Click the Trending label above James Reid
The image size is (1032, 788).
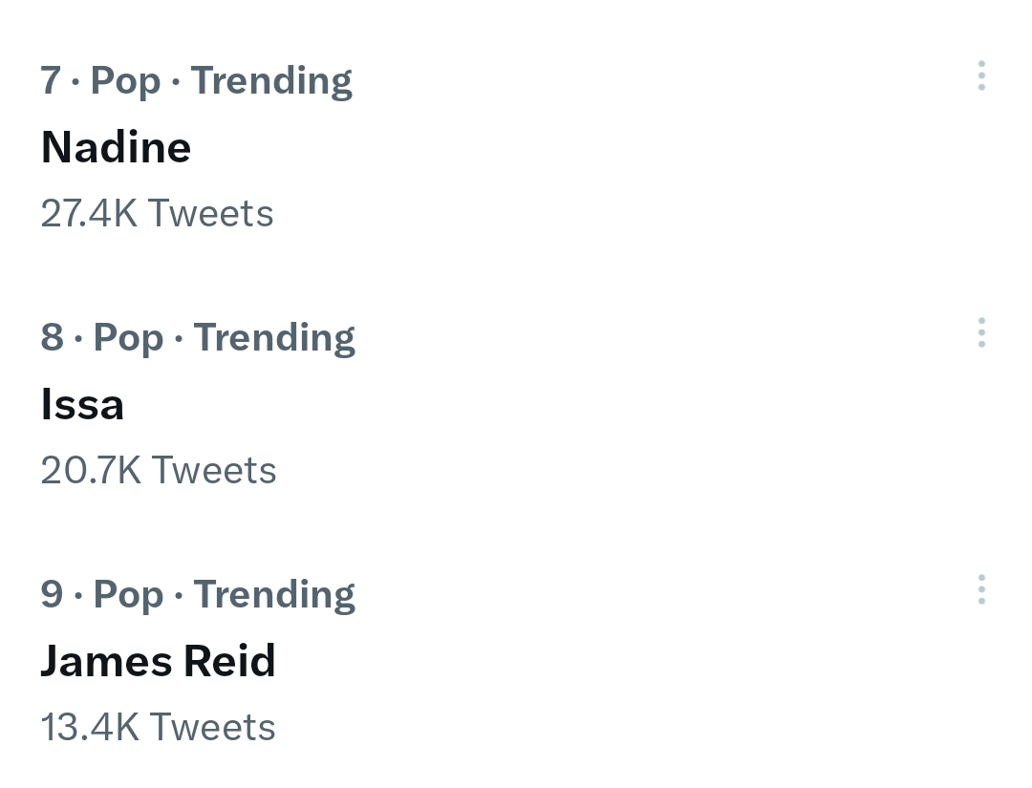coord(274,595)
